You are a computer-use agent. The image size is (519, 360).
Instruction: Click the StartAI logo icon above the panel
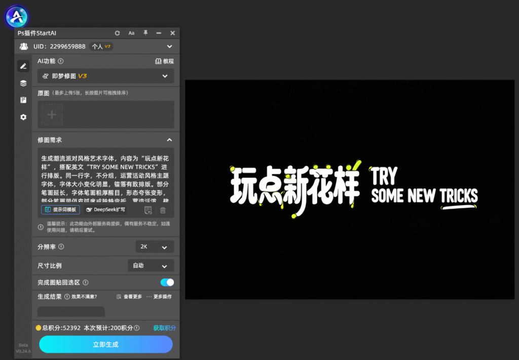(17, 16)
